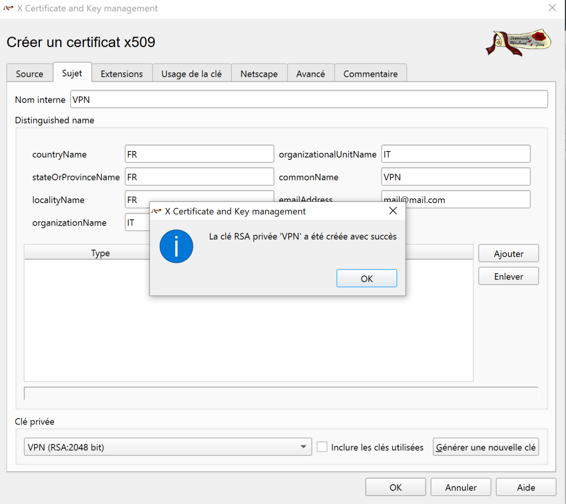Open the Avancé tab

tap(310, 74)
